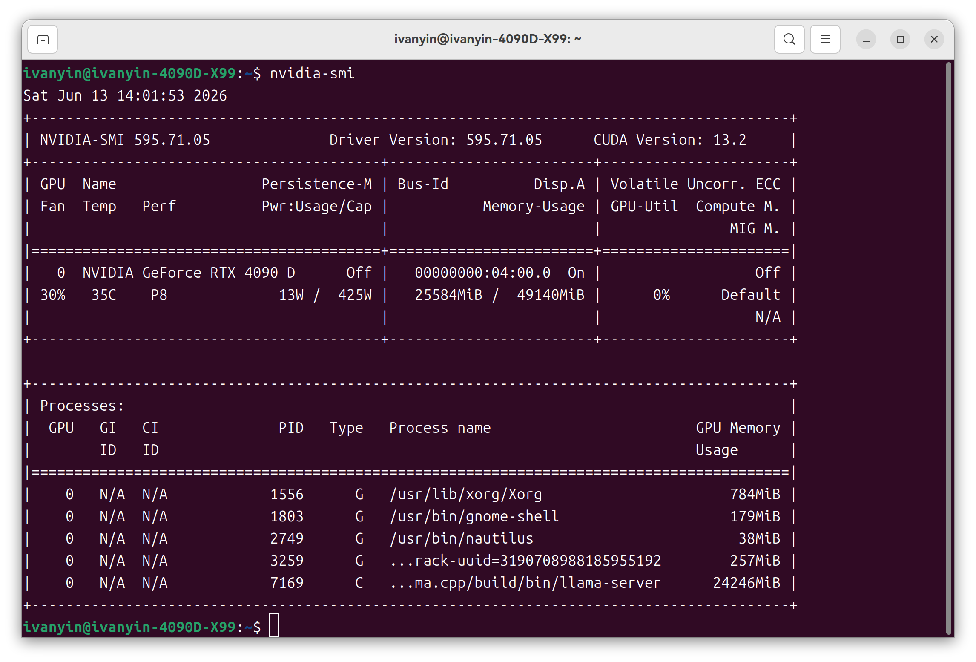Click the /usr/bin/gnome-shell process name

[x=474, y=516]
